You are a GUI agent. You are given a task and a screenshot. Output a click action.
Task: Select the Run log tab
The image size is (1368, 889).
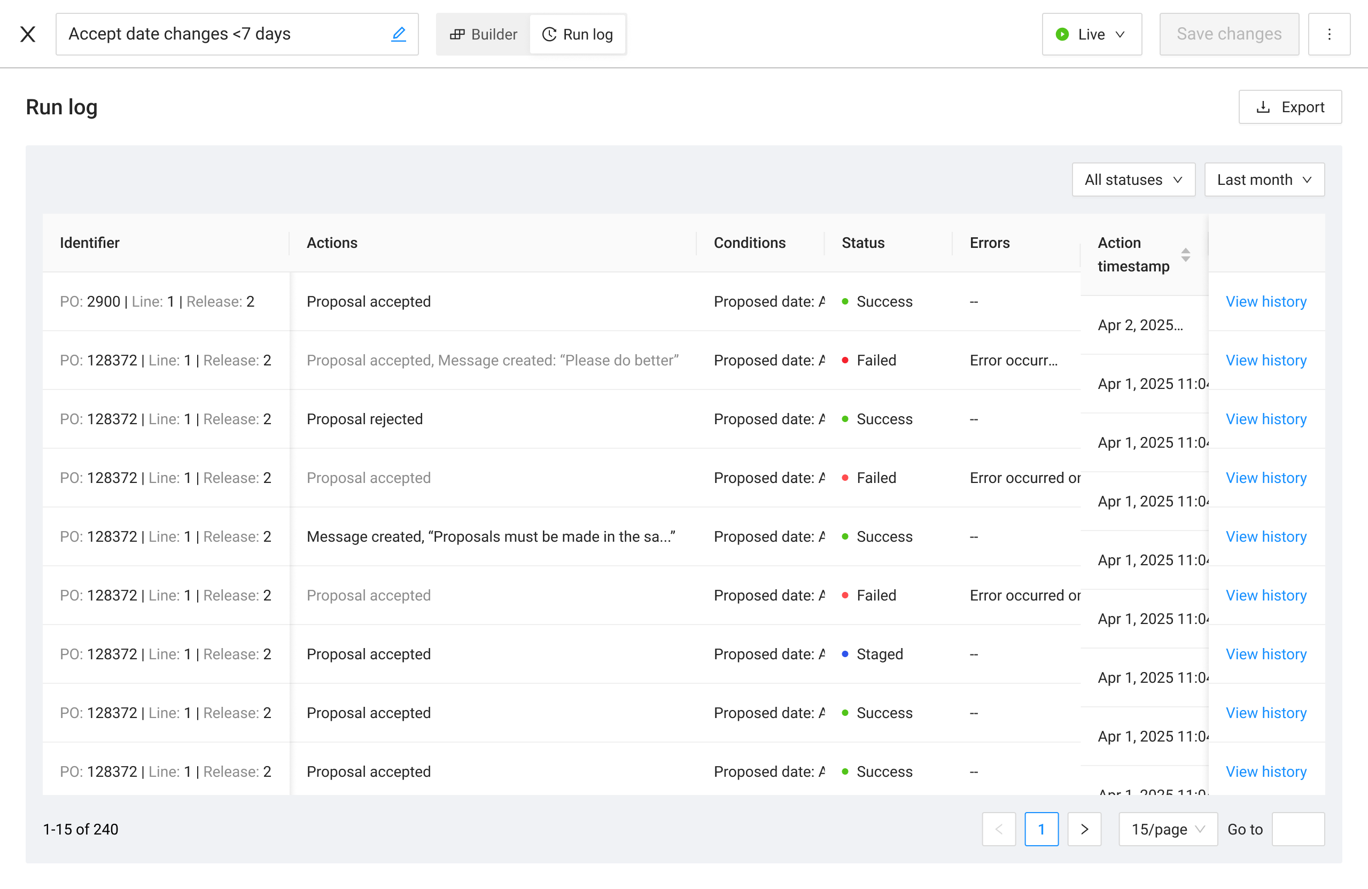coord(578,35)
